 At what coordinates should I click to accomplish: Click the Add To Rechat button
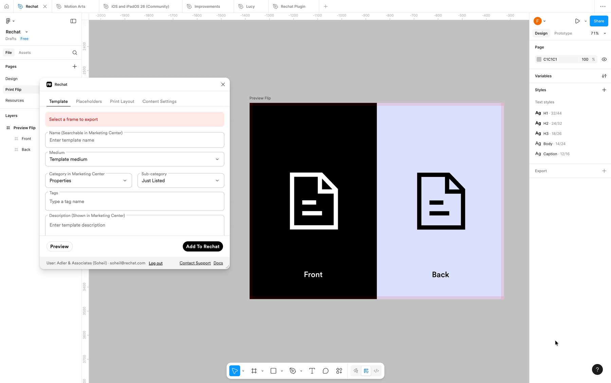[203, 246]
